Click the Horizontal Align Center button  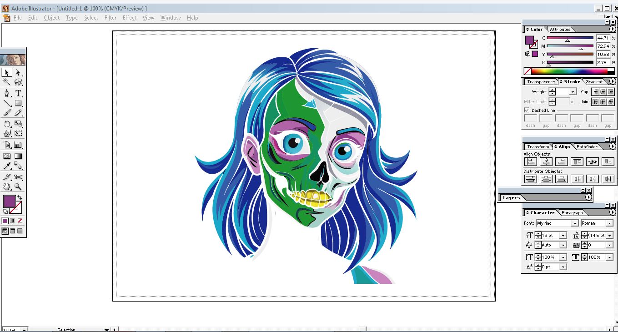546,161
